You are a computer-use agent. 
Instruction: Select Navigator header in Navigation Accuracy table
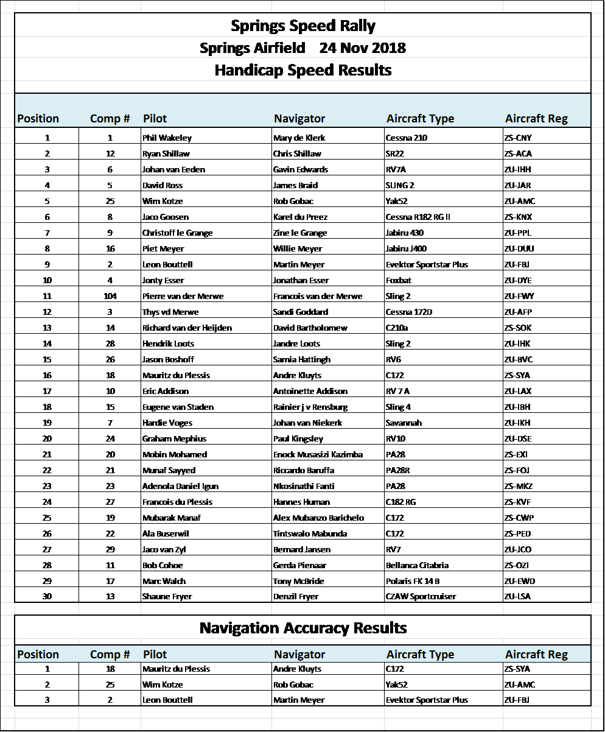[299, 655]
